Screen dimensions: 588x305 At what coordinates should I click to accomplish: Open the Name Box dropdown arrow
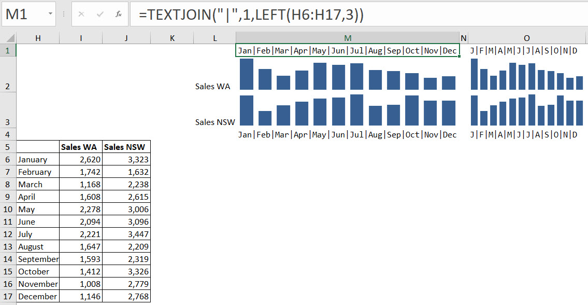[50, 15]
